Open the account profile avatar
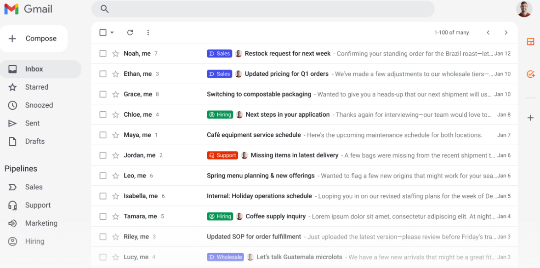This screenshot has height=268, width=540. 524,9
